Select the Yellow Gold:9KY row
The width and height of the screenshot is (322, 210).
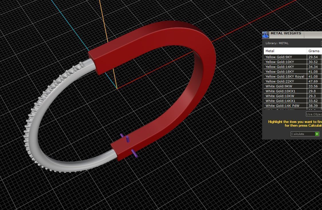coord(293,57)
